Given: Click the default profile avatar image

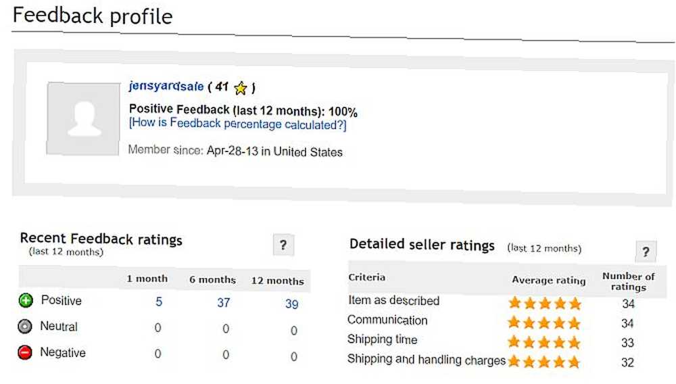Looking at the screenshot, I should (x=83, y=118).
